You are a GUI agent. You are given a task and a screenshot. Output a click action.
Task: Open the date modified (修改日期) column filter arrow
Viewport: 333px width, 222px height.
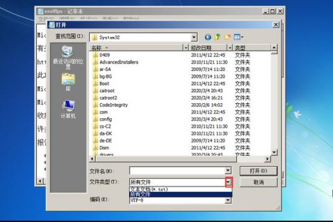(x=229, y=48)
